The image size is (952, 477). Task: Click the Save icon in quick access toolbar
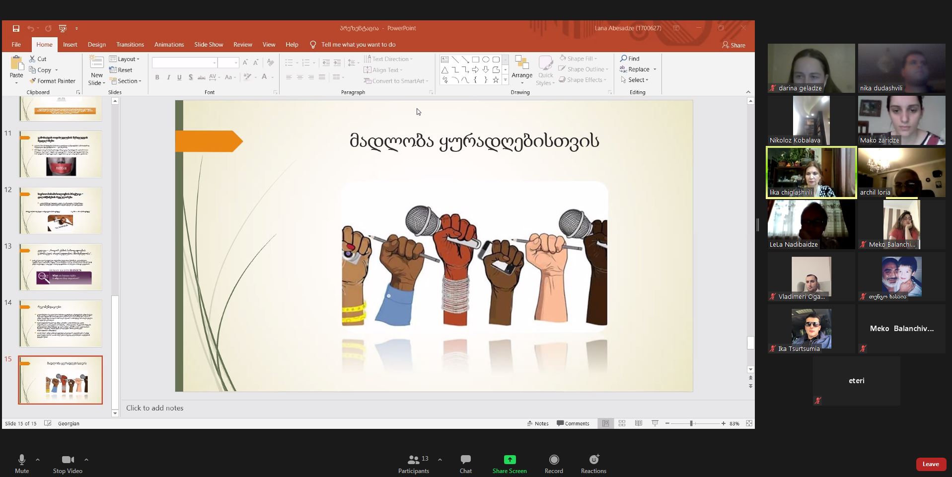(x=16, y=28)
